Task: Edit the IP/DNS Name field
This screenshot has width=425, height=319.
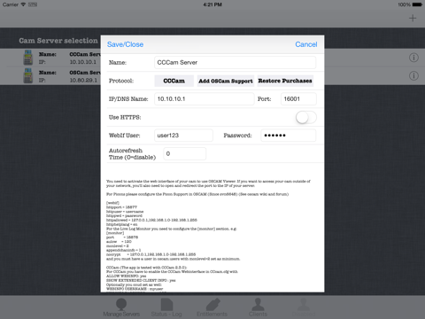Action: tap(204, 99)
